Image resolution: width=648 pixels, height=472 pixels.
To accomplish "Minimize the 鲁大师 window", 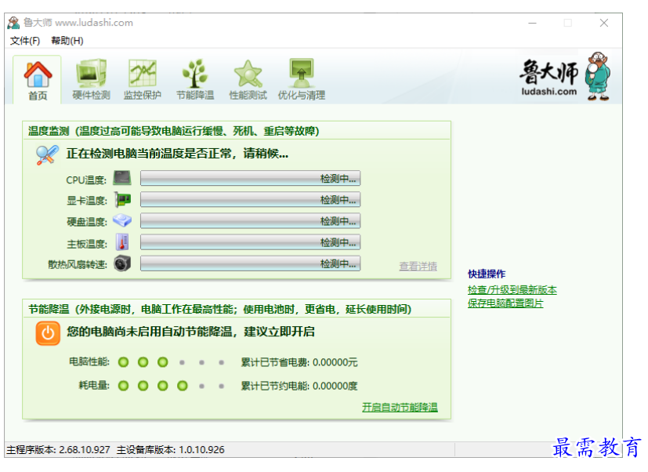I will [532, 24].
